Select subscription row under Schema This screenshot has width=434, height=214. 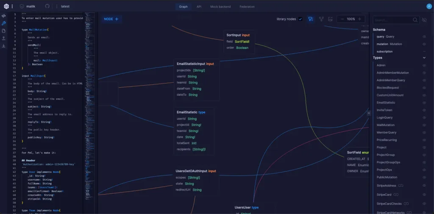click(x=384, y=52)
